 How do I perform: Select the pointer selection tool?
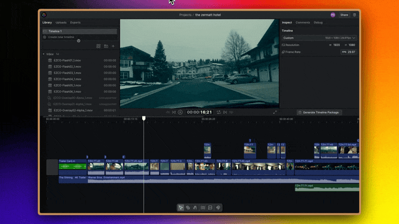[x=180, y=207]
